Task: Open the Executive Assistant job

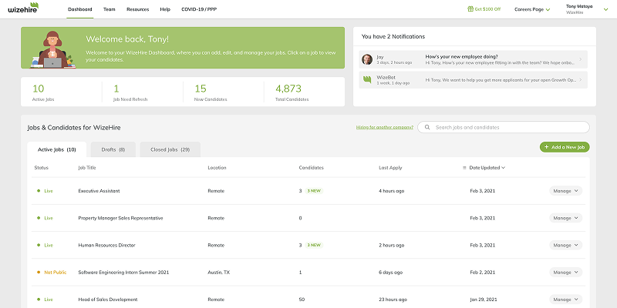Action: [x=99, y=191]
